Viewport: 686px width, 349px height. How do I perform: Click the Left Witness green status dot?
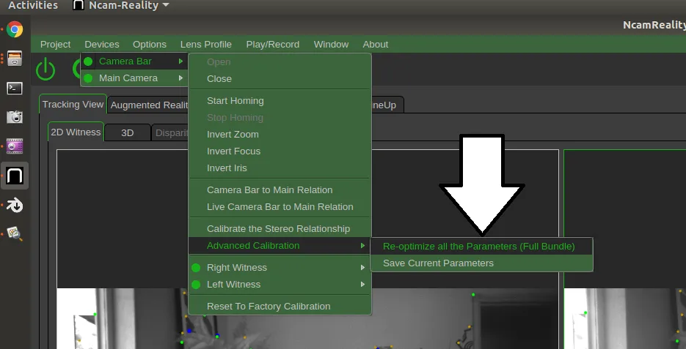pyautogui.click(x=196, y=285)
